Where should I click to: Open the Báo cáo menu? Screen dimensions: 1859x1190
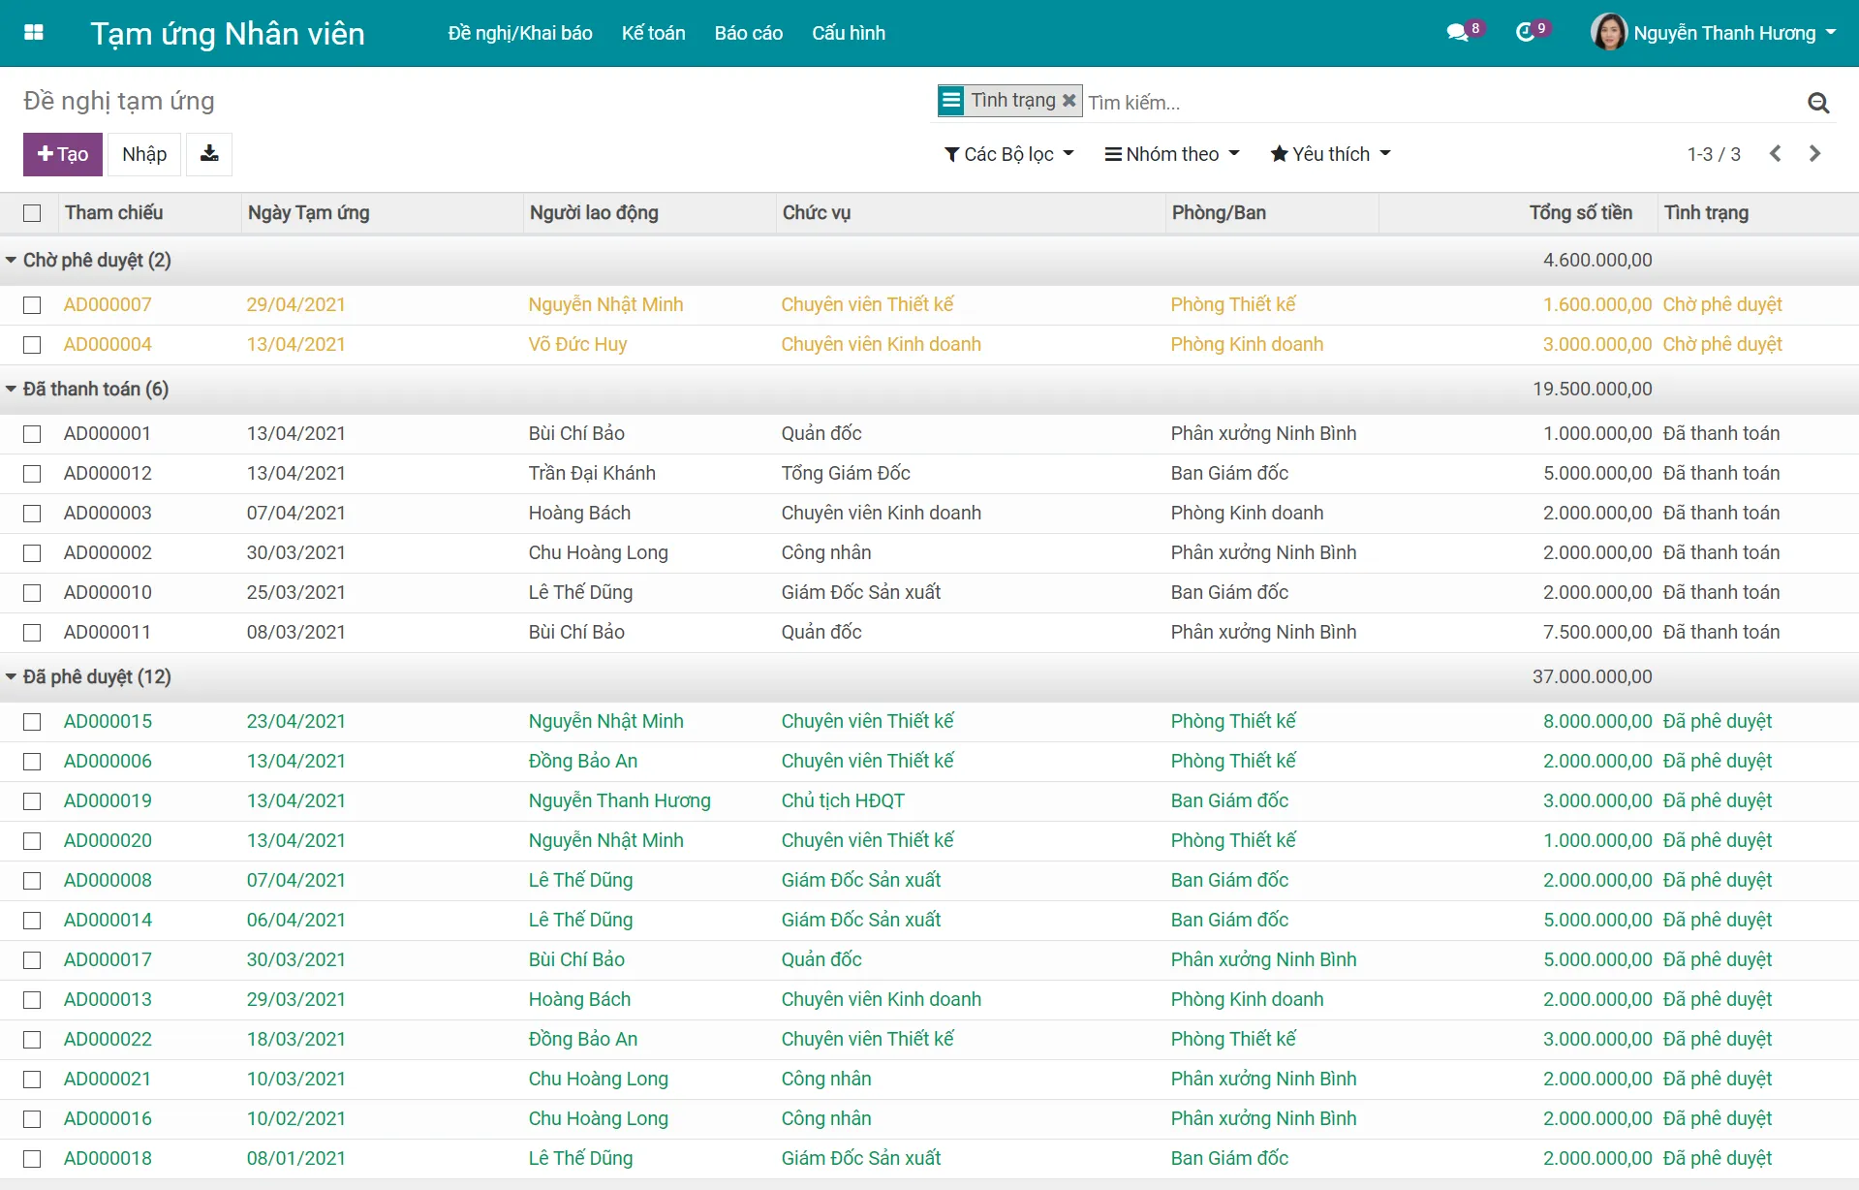click(x=749, y=33)
